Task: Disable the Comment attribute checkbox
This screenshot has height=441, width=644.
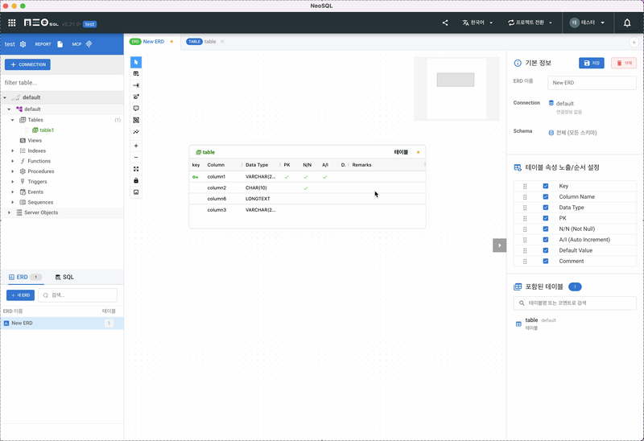Action: (x=546, y=261)
